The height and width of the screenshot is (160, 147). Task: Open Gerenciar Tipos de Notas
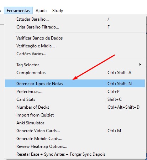pyautogui.click(x=75, y=84)
